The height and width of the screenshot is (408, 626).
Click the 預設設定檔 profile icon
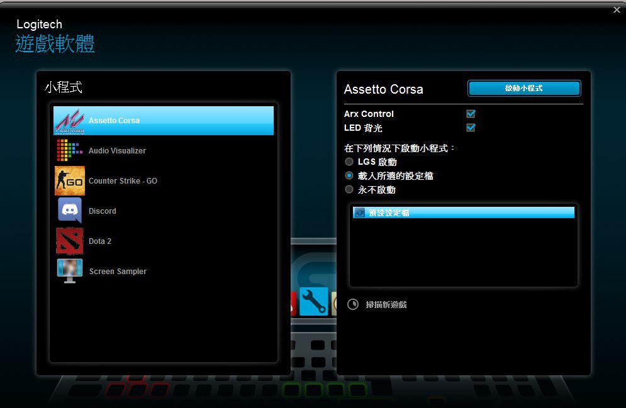pyautogui.click(x=360, y=212)
